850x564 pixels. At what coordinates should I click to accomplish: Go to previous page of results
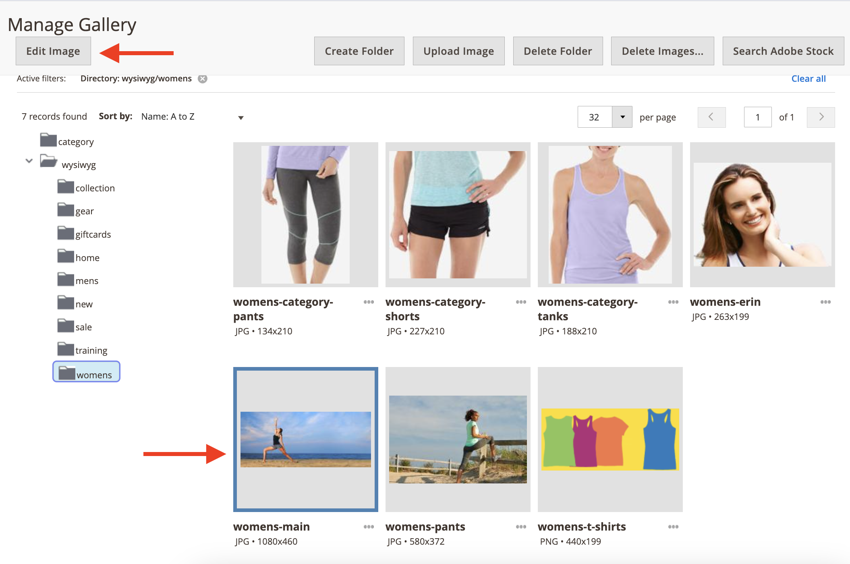tap(711, 117)
